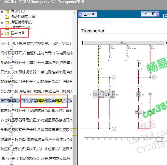Viewport: 167px width, 165px height.
Task: Click page icon above 开关和仪表照明调节器 entry
Action: click(12, 67)
